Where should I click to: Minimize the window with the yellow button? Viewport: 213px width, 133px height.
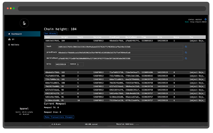click(x=11, y=8)
